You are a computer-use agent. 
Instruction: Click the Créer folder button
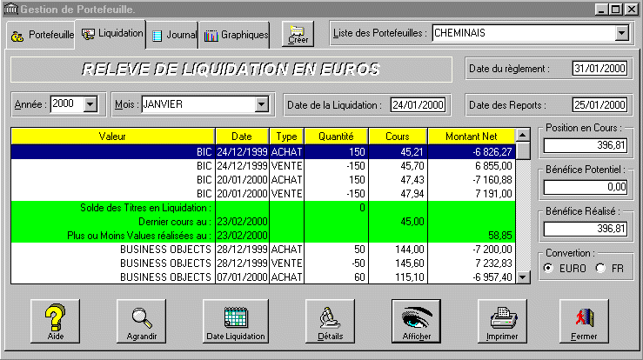click(x=298, y=34)
